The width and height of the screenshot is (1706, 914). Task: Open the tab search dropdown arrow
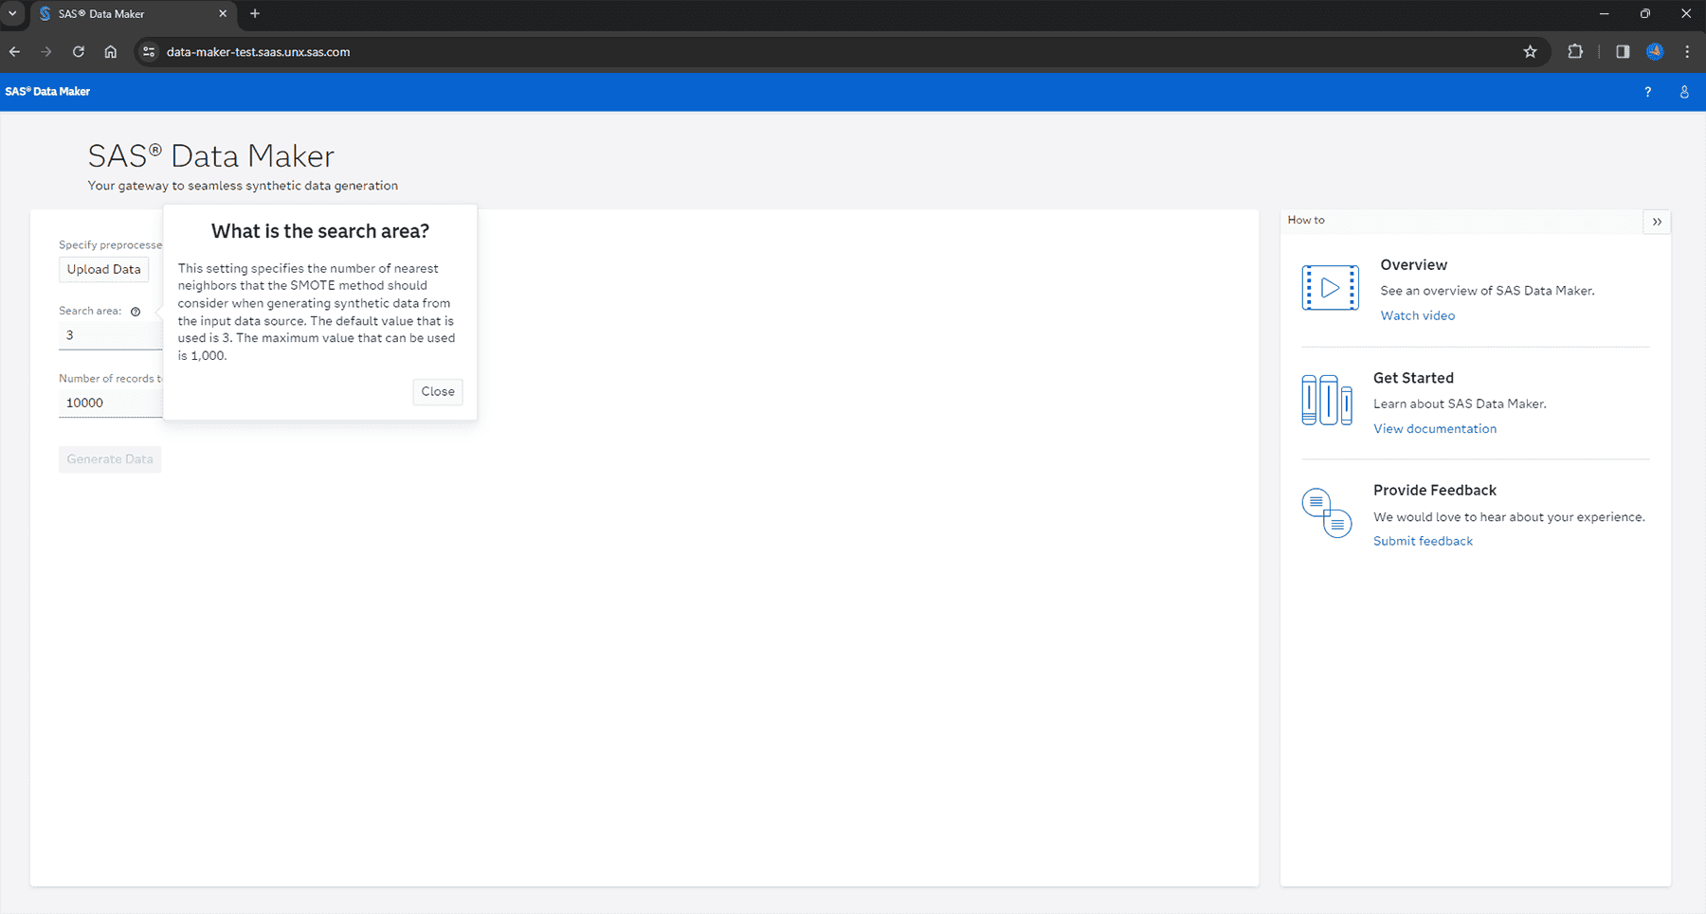click(x=13, y=13)
